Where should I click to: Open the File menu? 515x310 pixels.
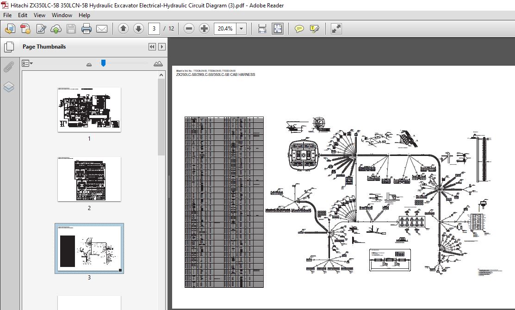click(7, 15)
